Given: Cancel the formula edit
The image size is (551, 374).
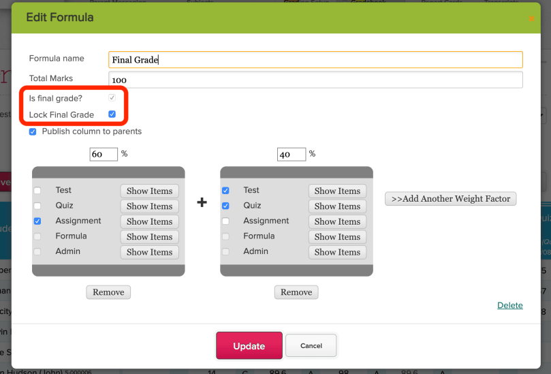Looking at the screenshot, I should [x=311, y=345].
